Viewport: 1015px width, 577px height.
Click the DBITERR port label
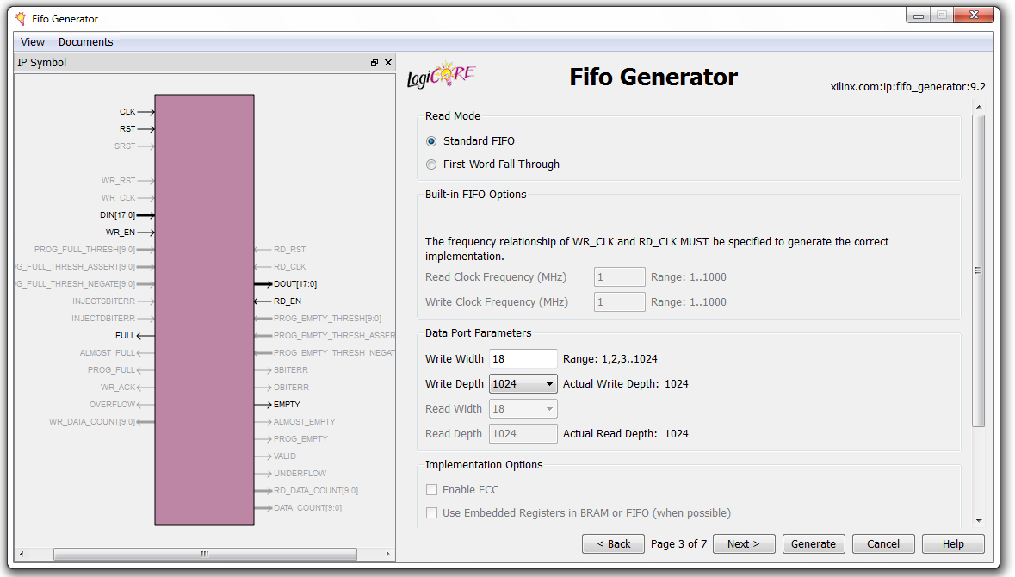(x=291, y=388)
